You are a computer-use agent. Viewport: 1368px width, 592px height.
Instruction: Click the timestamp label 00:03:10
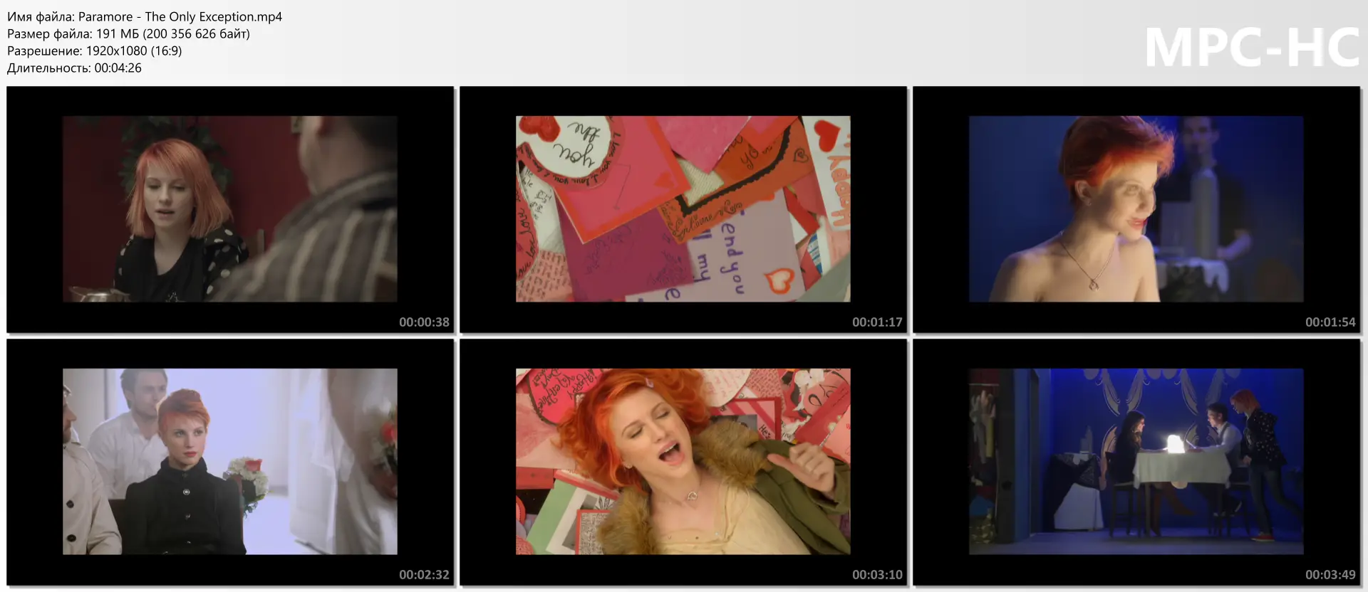[877, 575]
